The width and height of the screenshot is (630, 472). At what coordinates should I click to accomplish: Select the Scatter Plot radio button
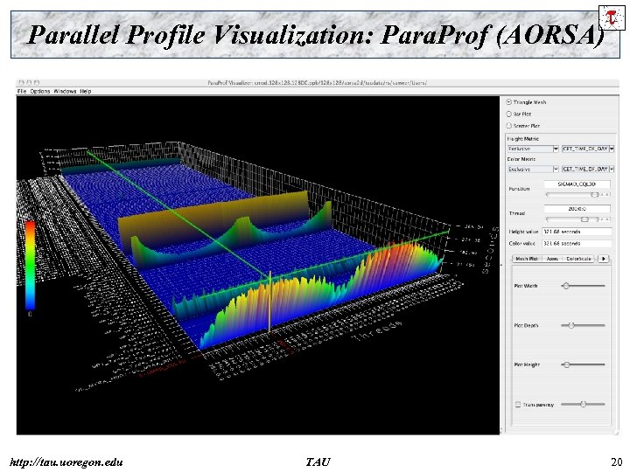[x=509, y=126]
